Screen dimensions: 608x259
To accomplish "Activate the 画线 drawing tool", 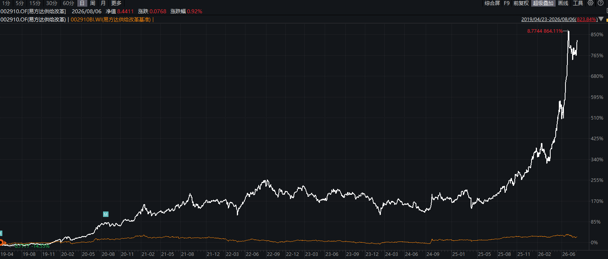I will (x=563, y=3).
